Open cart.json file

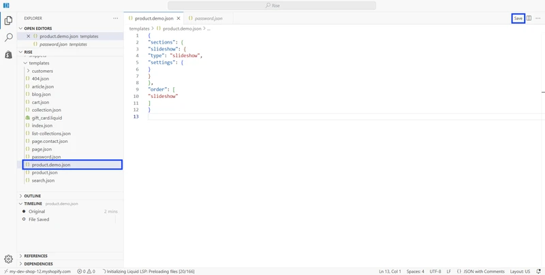[40, 102]
